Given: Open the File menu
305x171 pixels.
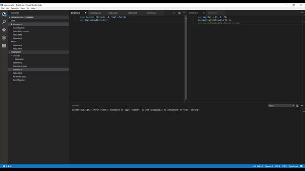Looking at the screenshot, I should (2, 9).
